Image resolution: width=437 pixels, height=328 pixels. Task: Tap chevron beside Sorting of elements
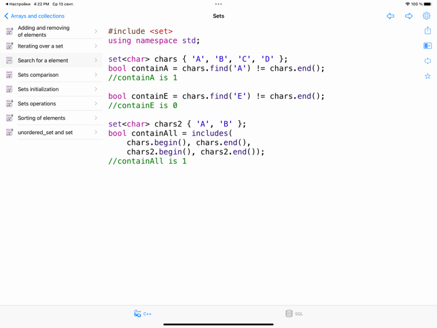click(x=96, y=118)
